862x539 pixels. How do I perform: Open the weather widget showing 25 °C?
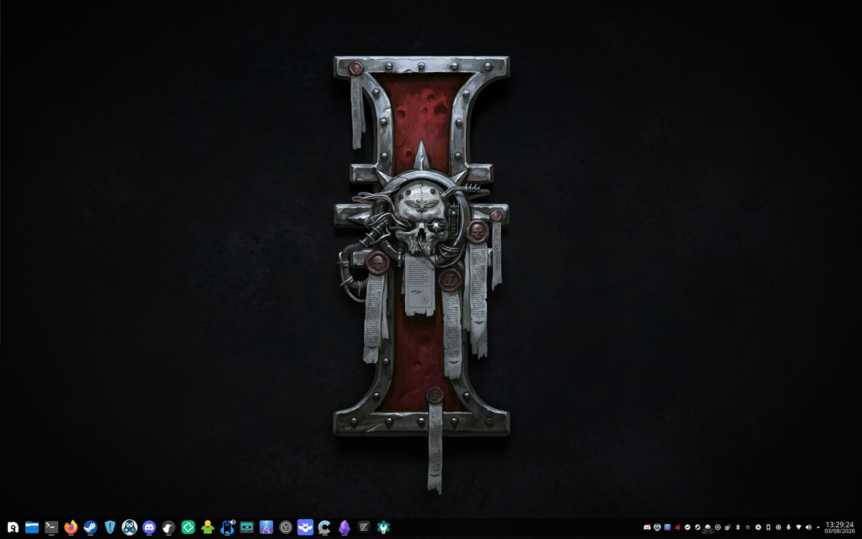tap(708, 528)
